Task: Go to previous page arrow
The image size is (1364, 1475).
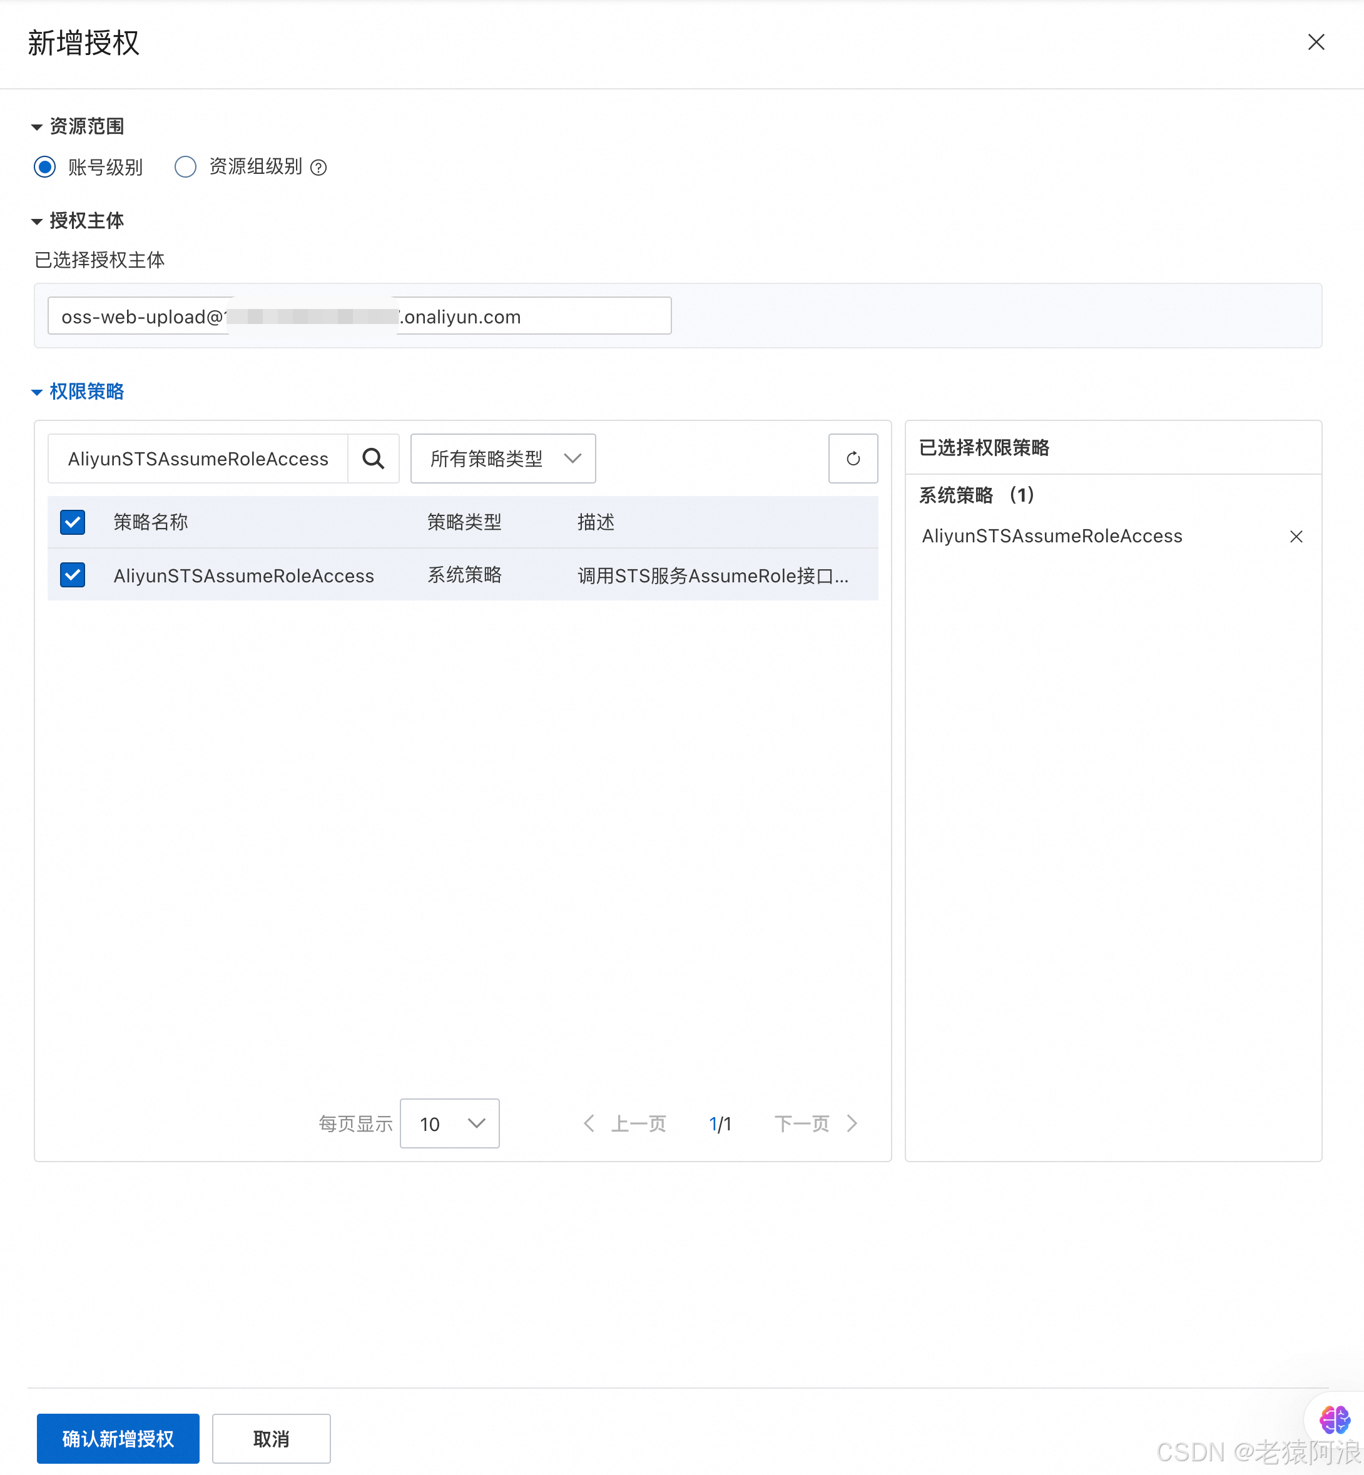Action: point(588,1123)
